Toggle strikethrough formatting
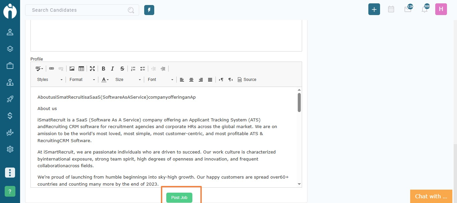 click(122, 69)
